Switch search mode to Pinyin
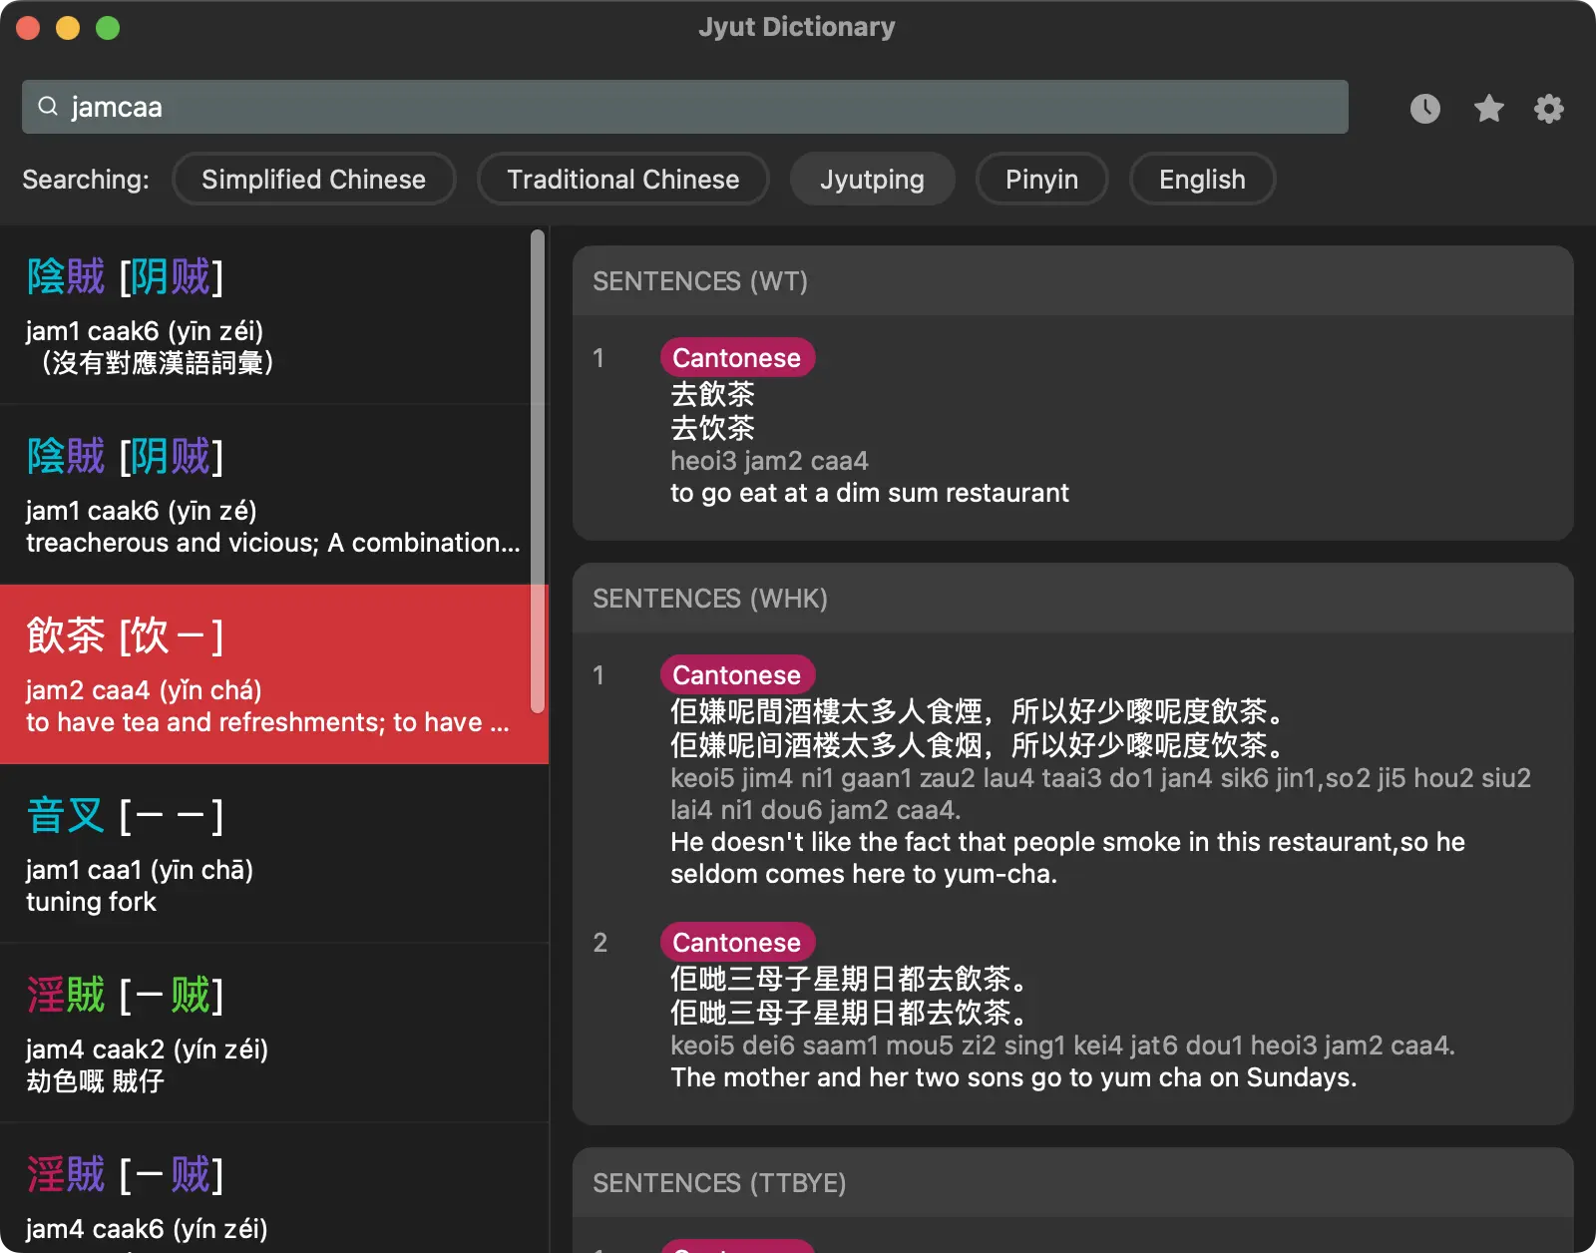 pos(1041,179)
